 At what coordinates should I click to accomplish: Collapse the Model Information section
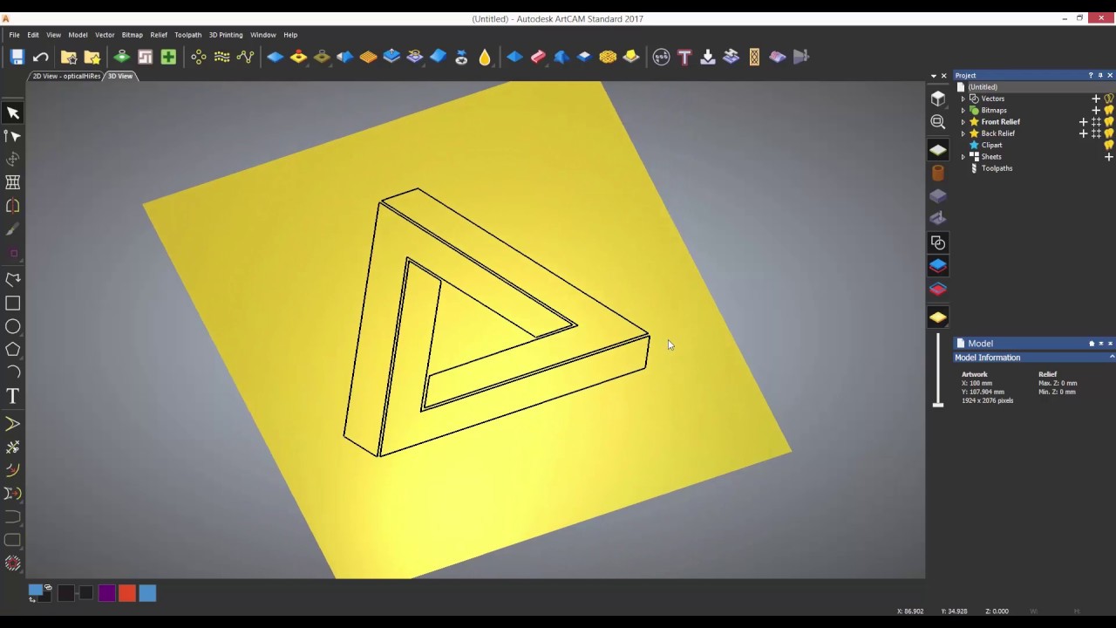(x=1112, y=358)
